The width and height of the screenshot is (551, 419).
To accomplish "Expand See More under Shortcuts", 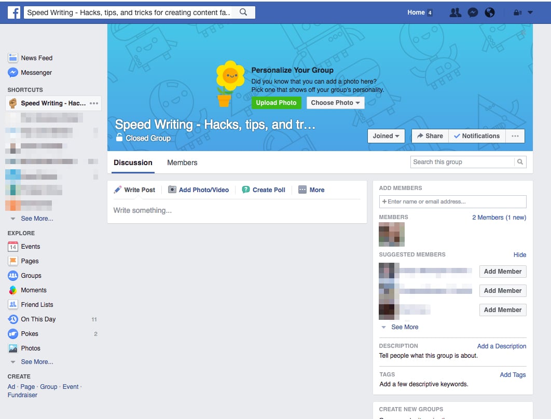I will click(x=37, y=219).
